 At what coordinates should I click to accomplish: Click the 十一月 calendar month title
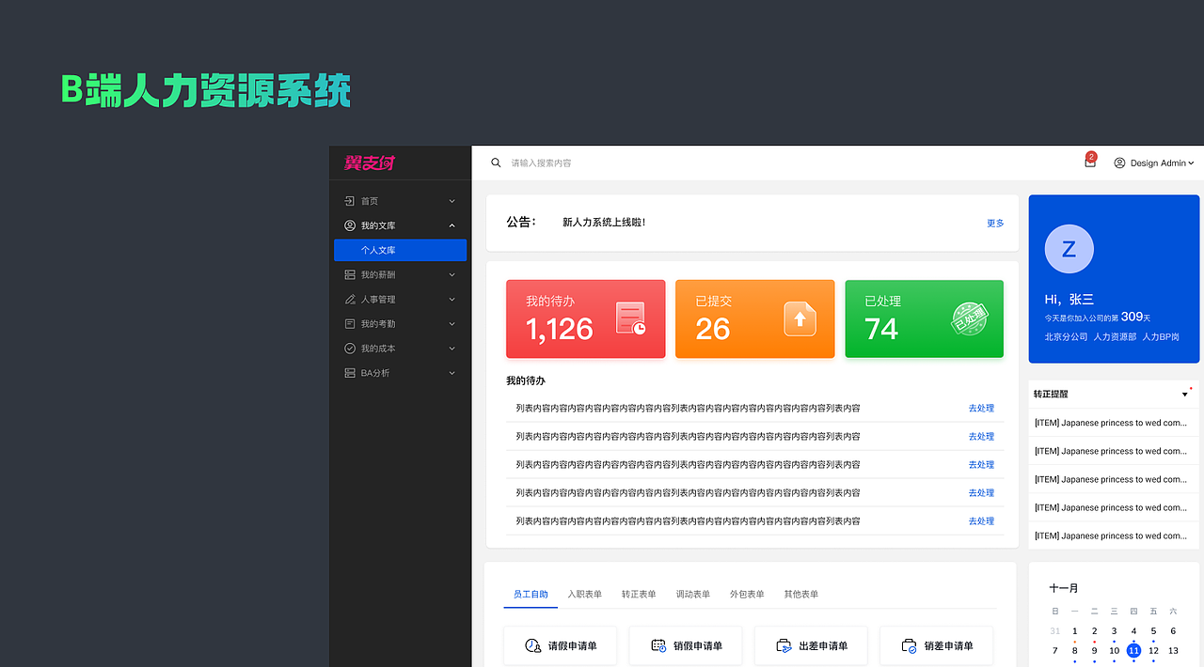[1064, 588]
